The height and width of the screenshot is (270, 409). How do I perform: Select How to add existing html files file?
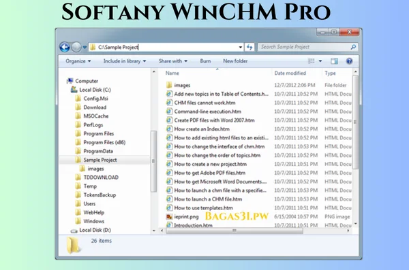point(217,138)
